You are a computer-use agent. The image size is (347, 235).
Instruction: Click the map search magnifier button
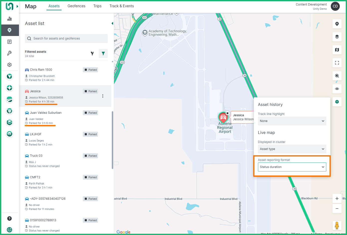337,76
